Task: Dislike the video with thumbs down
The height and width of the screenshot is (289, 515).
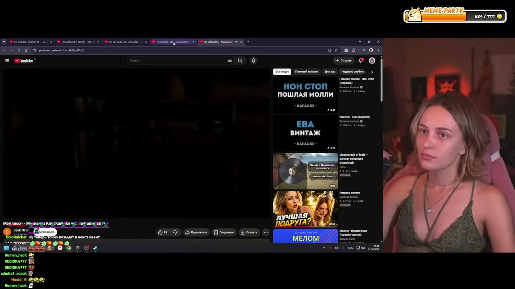Action: coord(175,232)
